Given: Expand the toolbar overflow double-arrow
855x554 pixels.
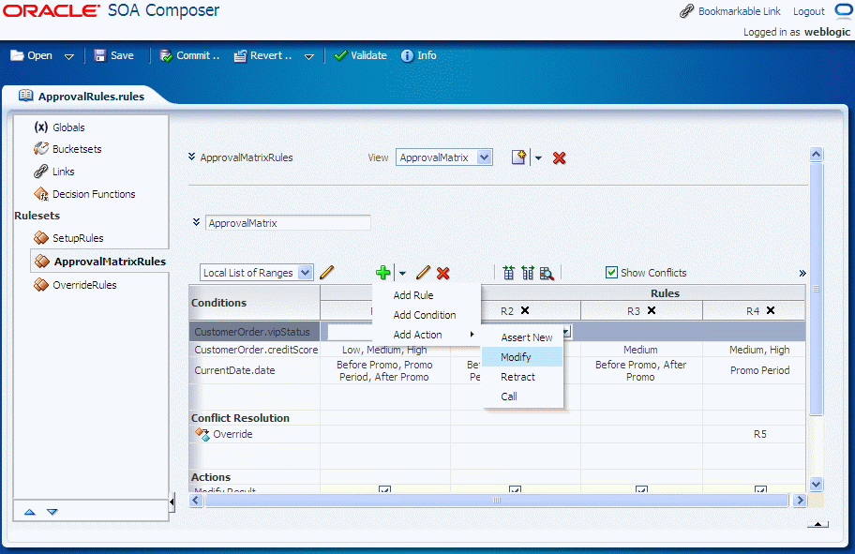Looking at the screenshot, I should pyautogui.click(x=802, y=273).
